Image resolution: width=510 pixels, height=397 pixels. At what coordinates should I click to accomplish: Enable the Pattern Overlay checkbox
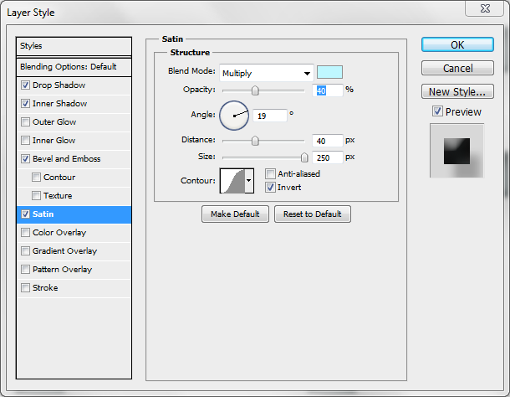[25, 269]
